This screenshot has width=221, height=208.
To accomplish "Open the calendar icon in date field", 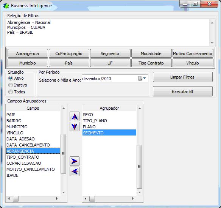I will coord(140,78).
